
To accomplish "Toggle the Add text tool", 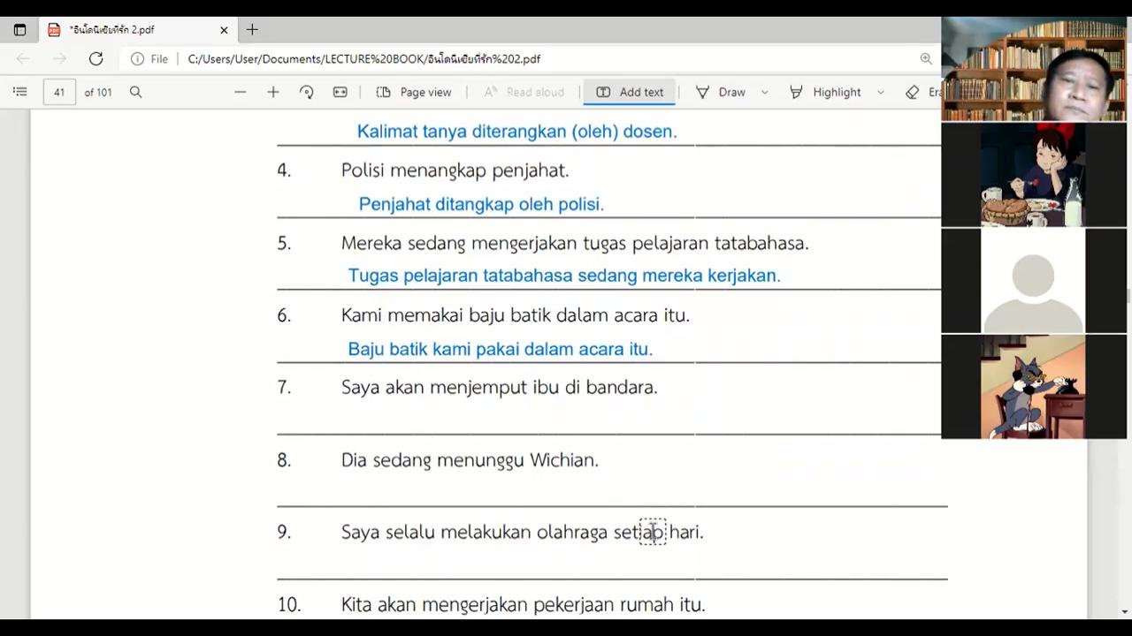I will tap(630, 92).
